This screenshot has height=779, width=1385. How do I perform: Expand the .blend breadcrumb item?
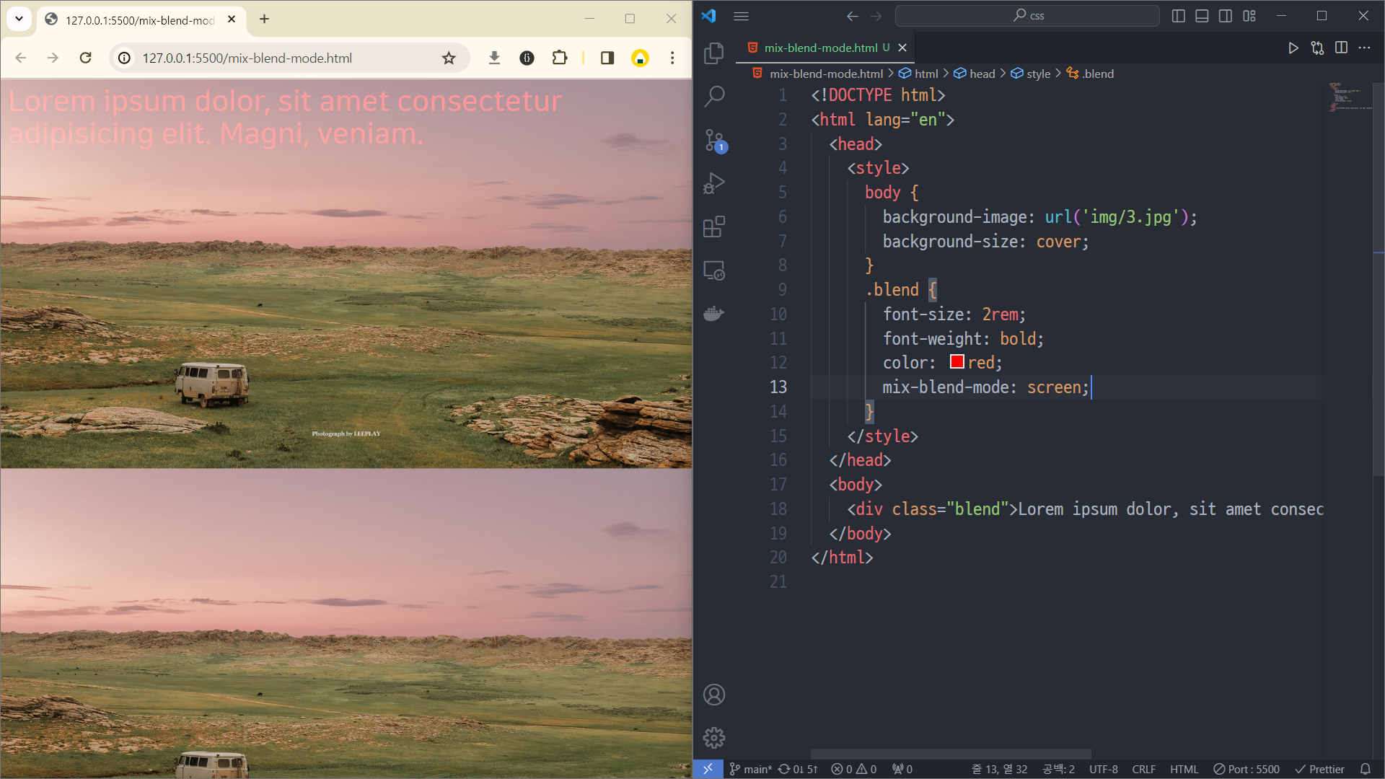click(x=1096, y=74)
